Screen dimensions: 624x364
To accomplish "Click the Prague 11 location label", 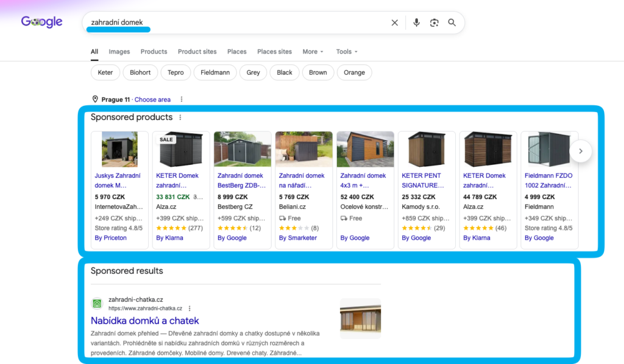I will [115, 99].
